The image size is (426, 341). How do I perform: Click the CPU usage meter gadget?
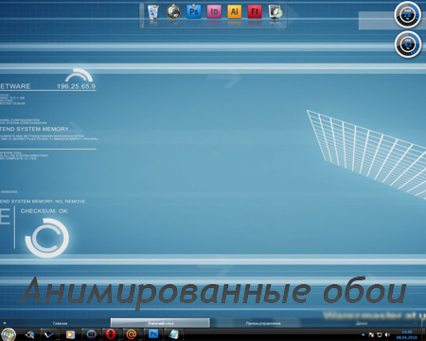click(x=408, y=45)
